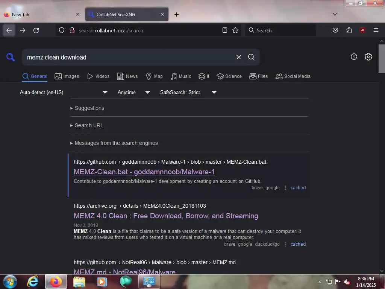Launch Internet Explorer from the taskbar
The image size is (385, 289).
(33, 281)
